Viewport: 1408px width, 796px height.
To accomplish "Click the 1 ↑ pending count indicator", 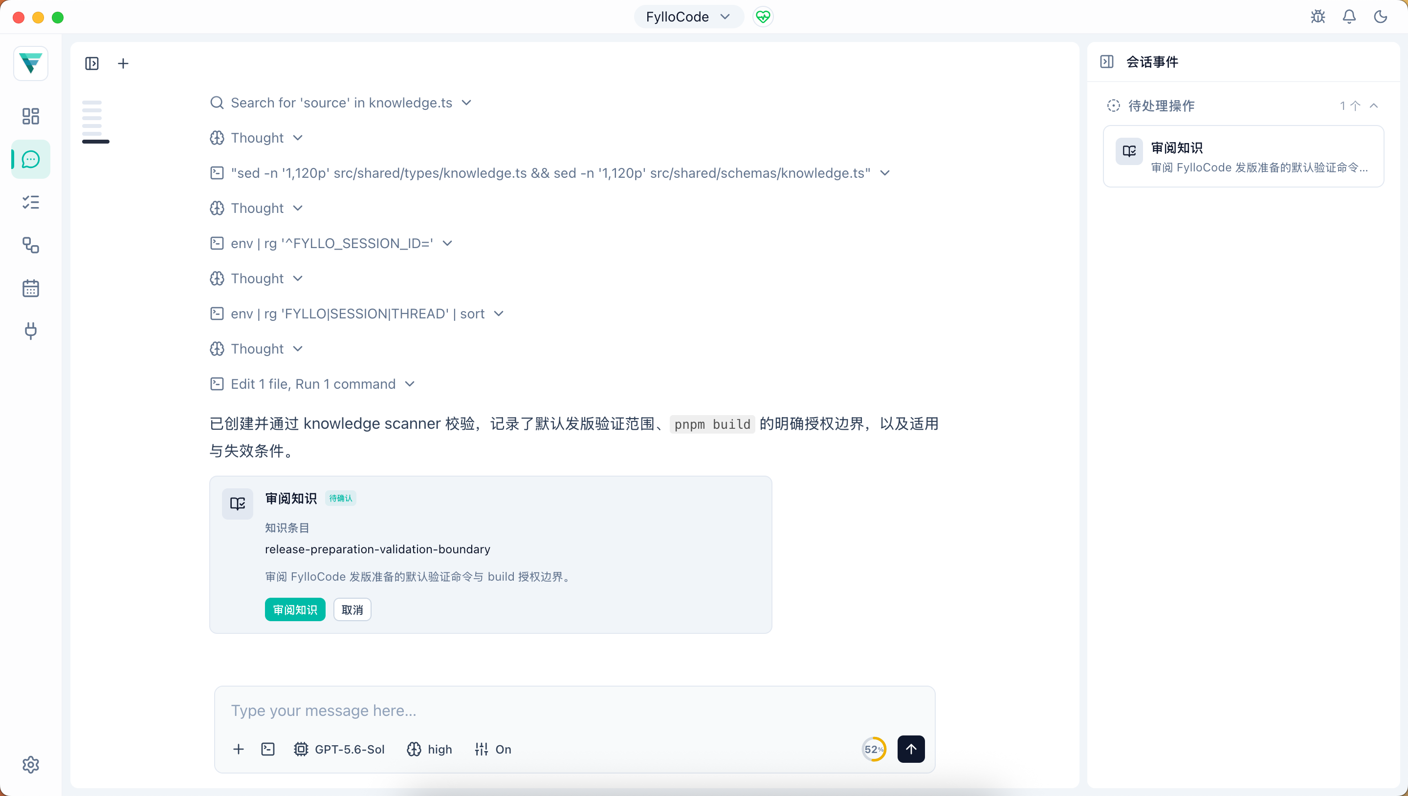I will [1350, 105].
